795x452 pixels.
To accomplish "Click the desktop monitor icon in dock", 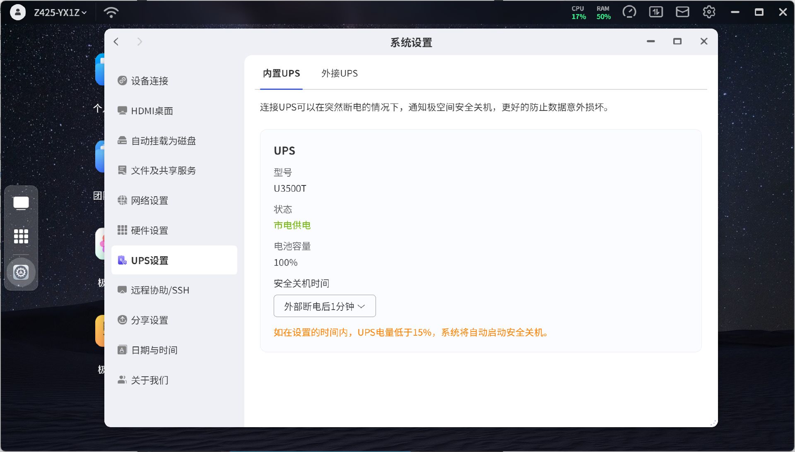I will click(x=21, y=203).
